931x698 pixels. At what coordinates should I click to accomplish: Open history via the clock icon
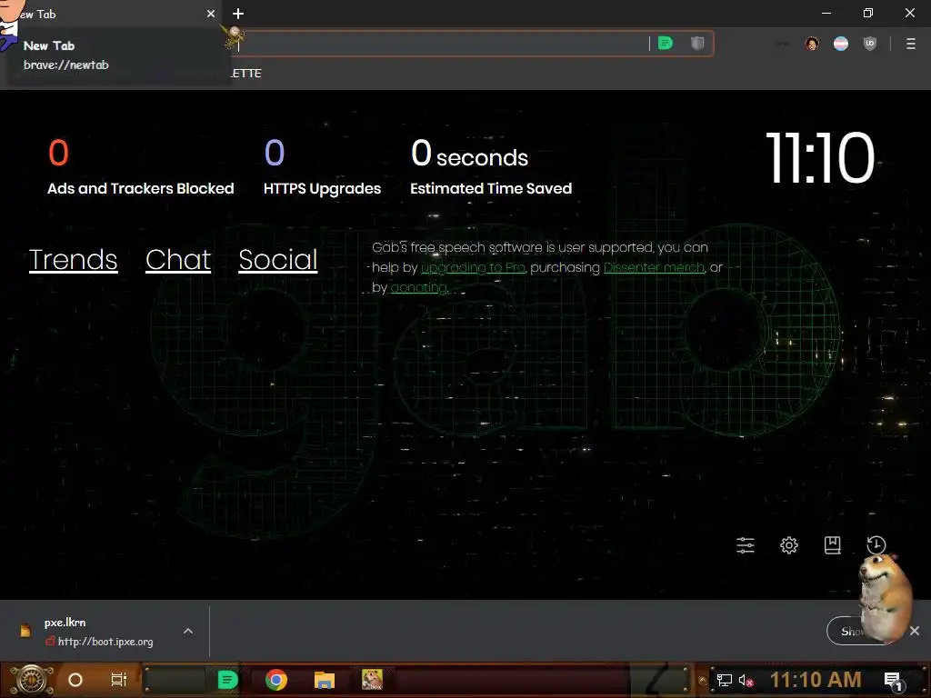coord(876,545)
